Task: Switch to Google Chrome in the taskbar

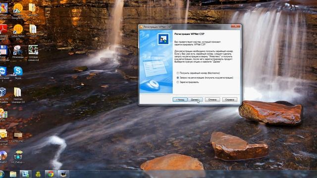Action: coord(51,174)
